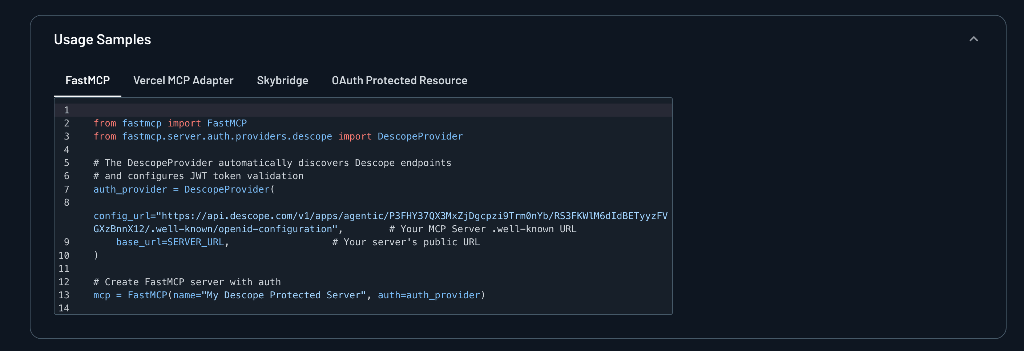This screenshot has width=1024, height=351.
Task: Click line number 14 in the gutter
Action: tap(64, 308)
